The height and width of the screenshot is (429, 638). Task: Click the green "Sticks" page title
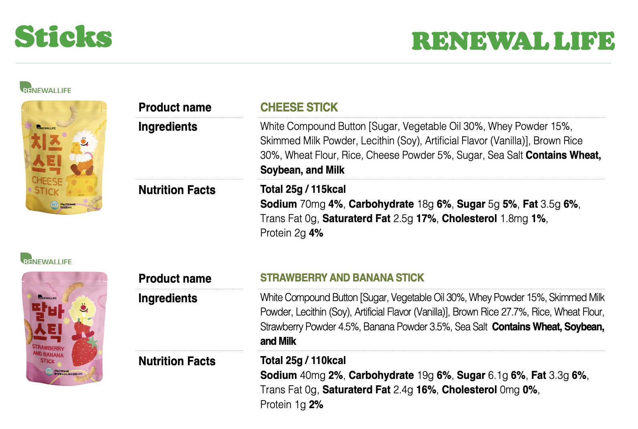click(63, 37)
